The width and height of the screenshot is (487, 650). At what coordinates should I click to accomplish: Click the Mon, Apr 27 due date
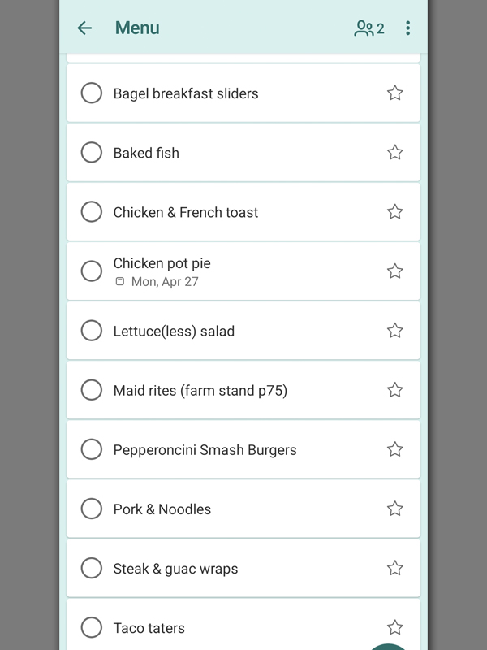point(164,282)
